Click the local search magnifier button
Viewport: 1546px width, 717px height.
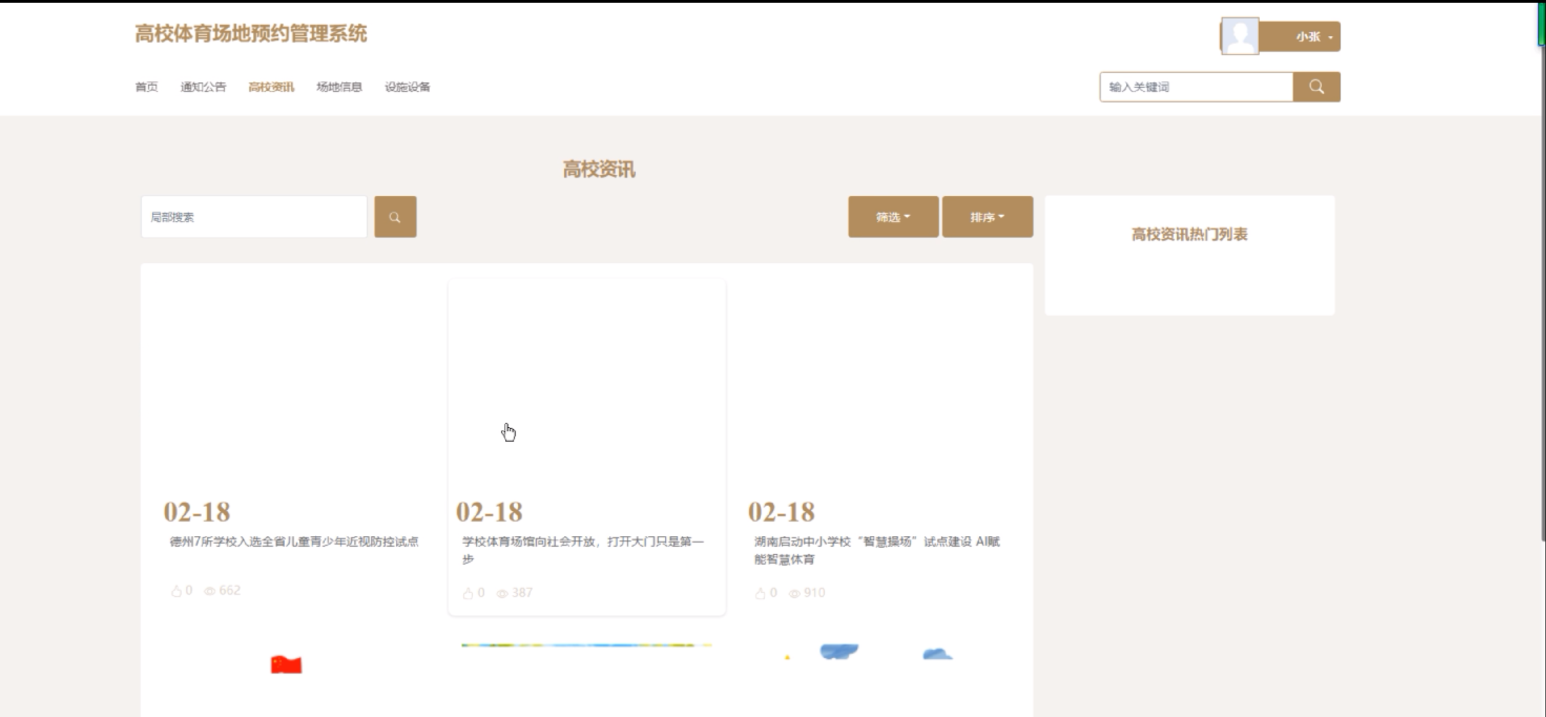coord(395,217)
